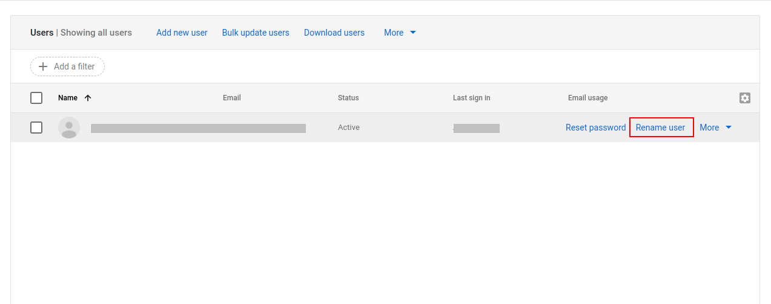
Task: Click the sort arrow beside Name
Action: (88, 98)
